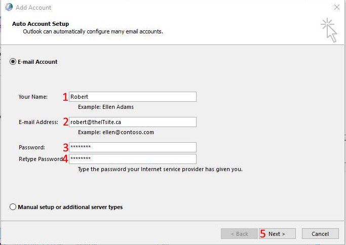This screenshot has height=245, width=346.
Task: Click the sparkling cursor wizard icon
Action: click(x=328, y=30)
